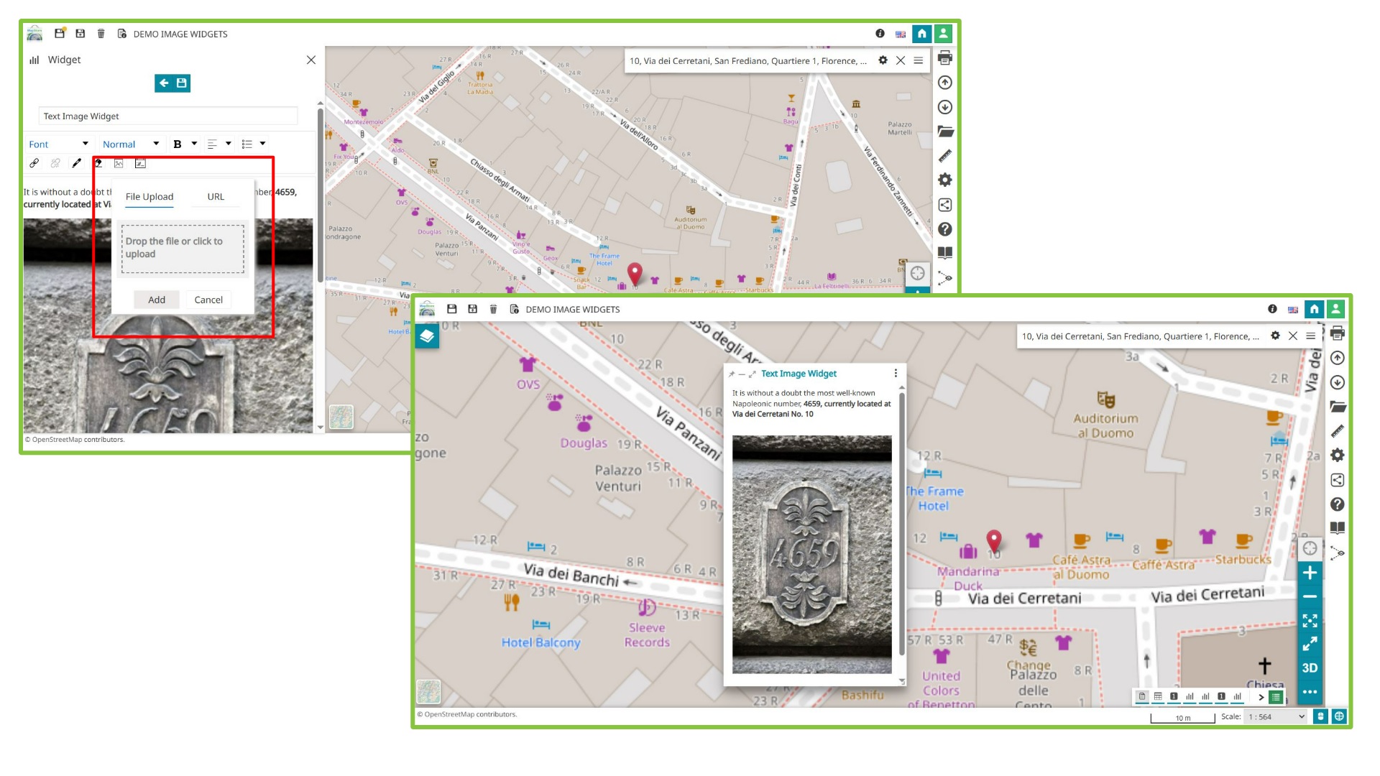Open the Scale 1:564 dropdown
Viewport: 1380px width, 776px height.
pyautogui.click(x=1276, y=717)
